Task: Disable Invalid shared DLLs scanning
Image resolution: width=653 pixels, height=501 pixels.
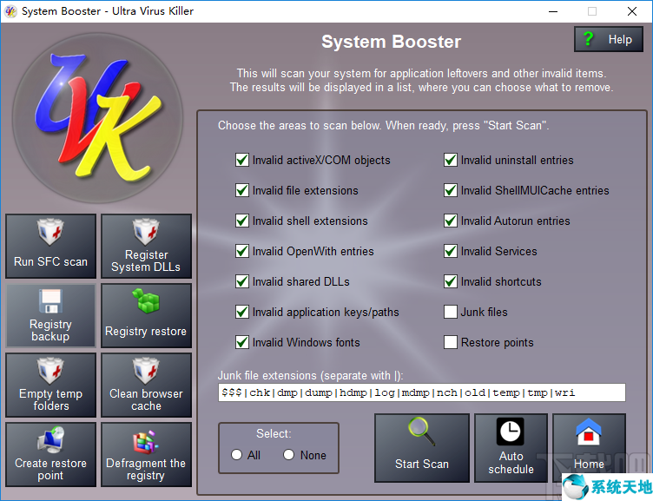Action: (242, 281)
